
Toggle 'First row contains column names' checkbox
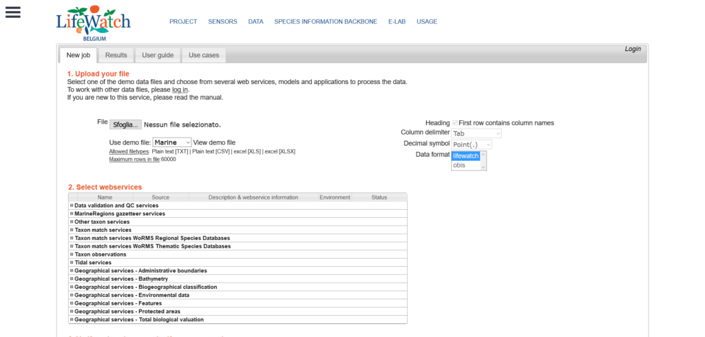455,123
